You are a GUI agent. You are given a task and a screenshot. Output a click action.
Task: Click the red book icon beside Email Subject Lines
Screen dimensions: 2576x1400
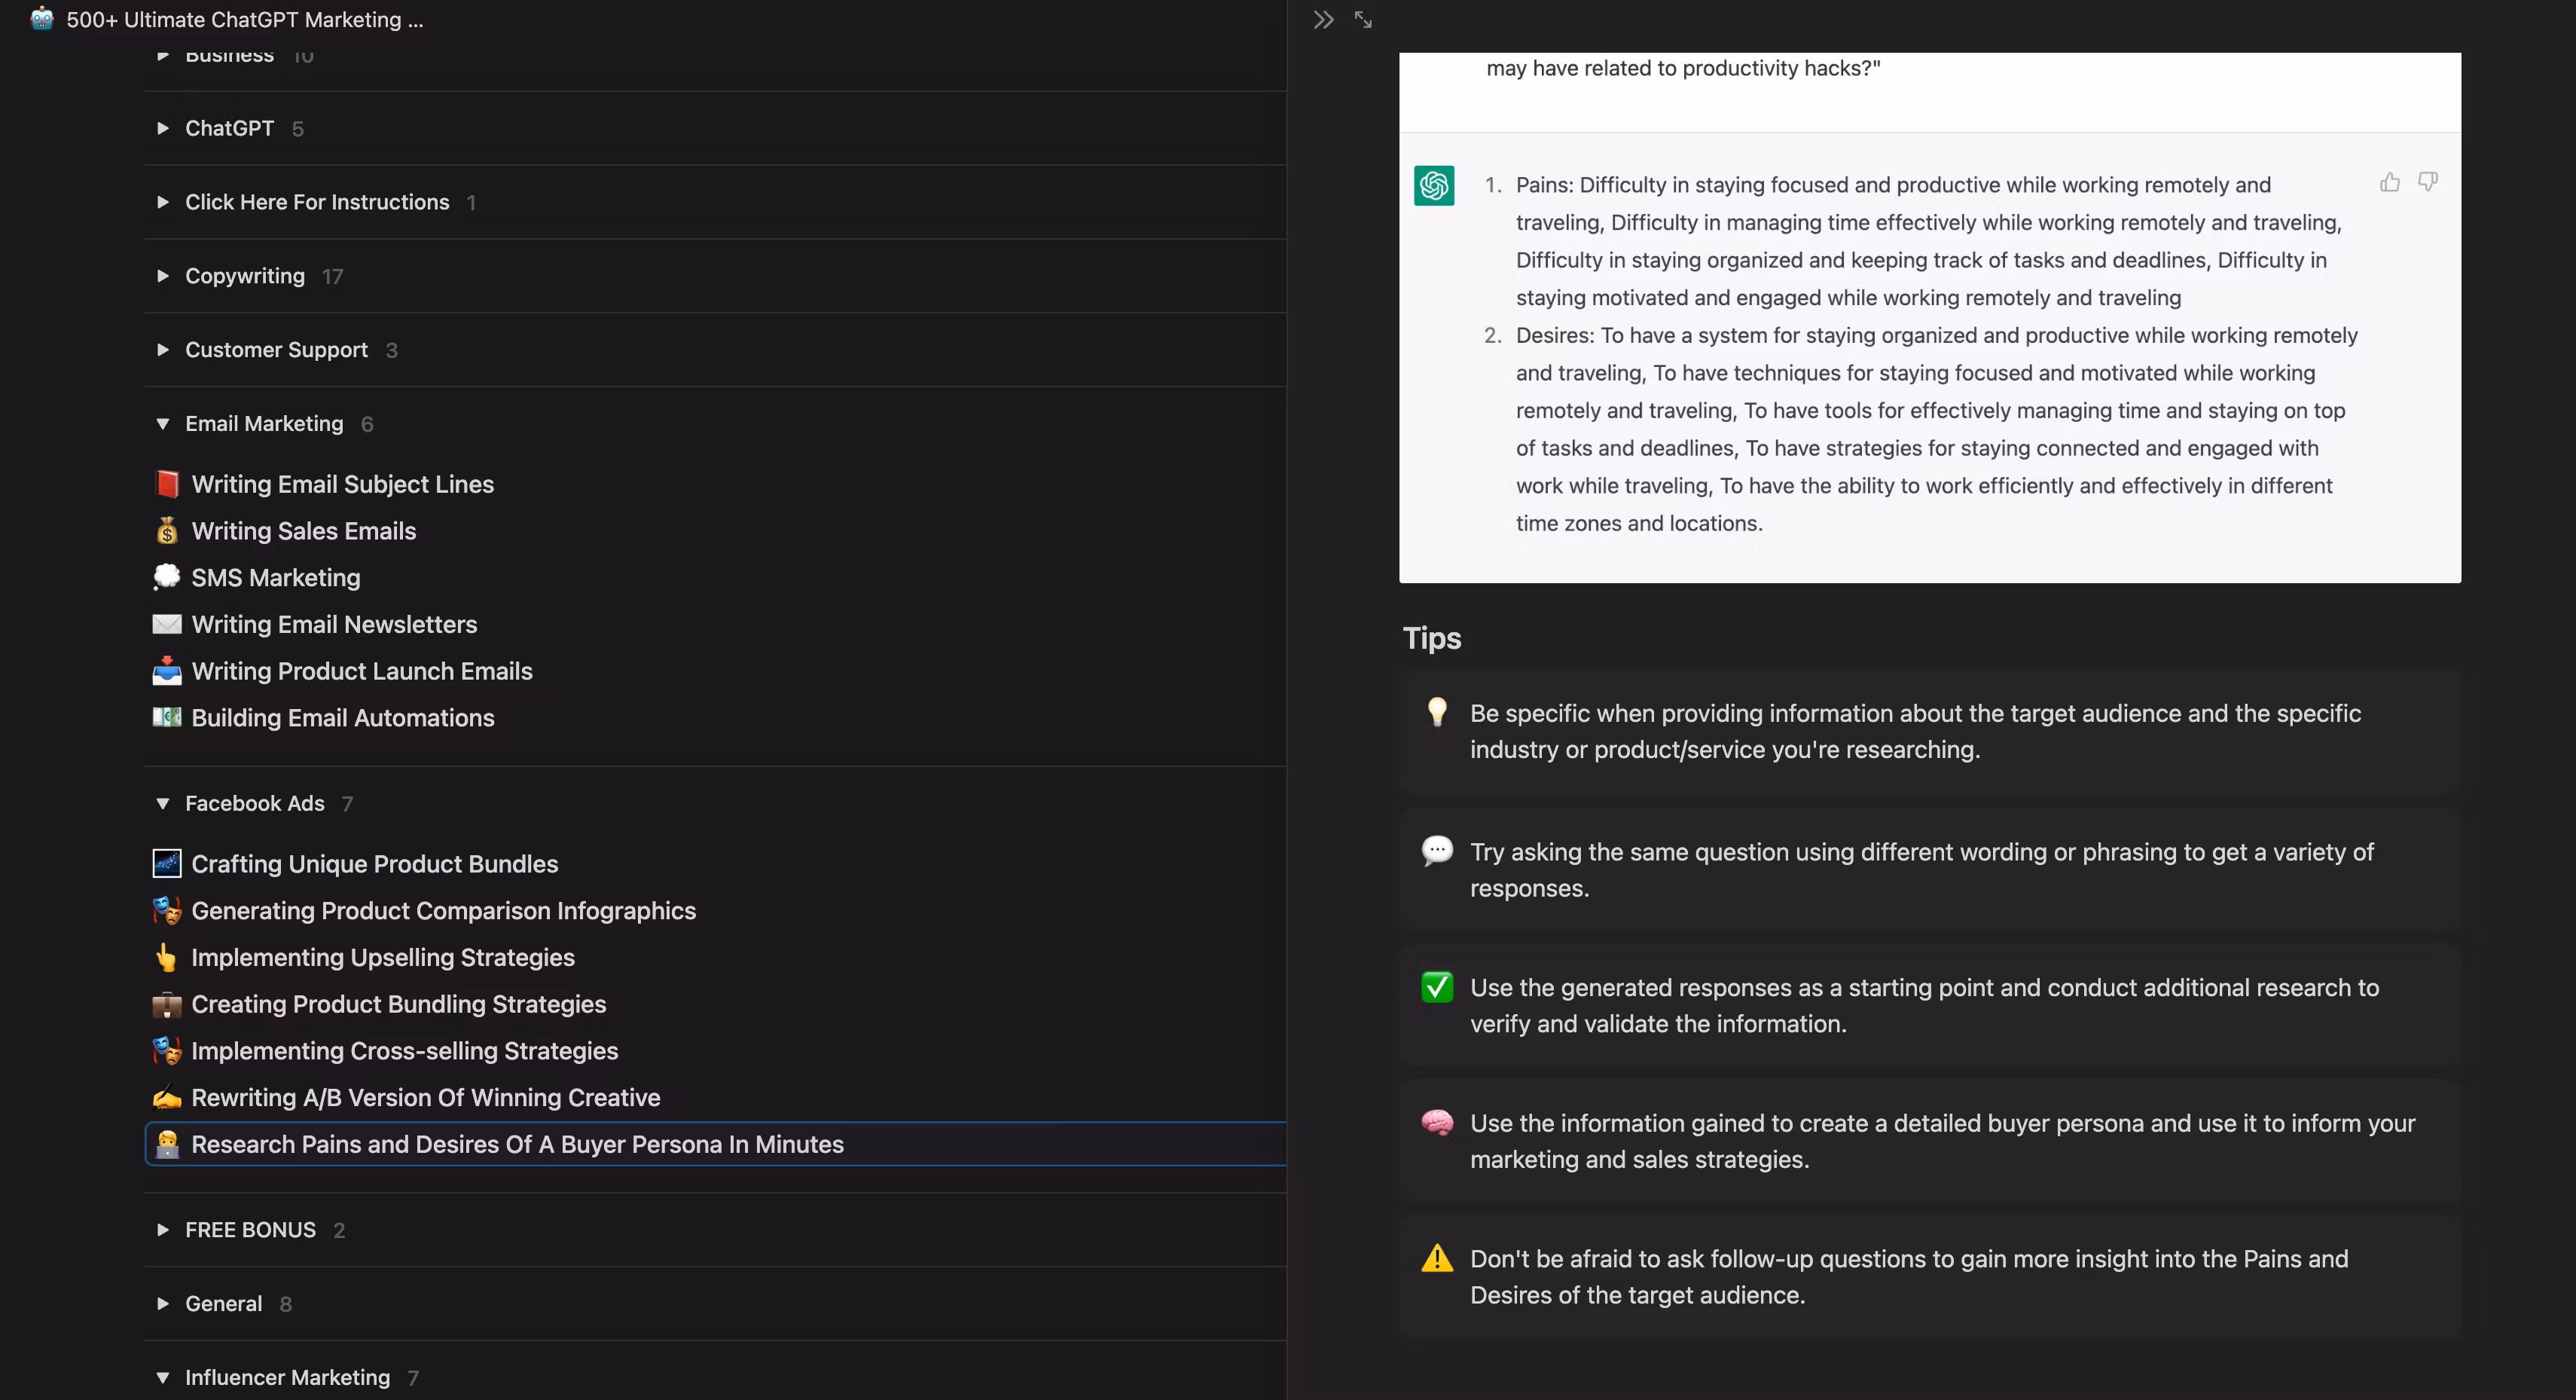167,484
